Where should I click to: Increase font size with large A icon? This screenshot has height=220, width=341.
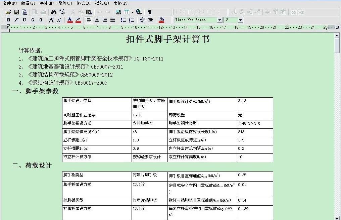51,20
